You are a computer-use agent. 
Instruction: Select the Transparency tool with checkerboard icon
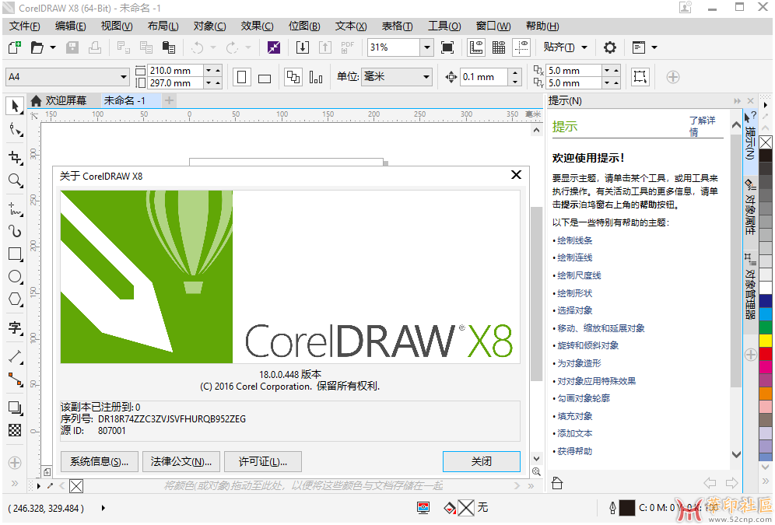pos(14,430)
